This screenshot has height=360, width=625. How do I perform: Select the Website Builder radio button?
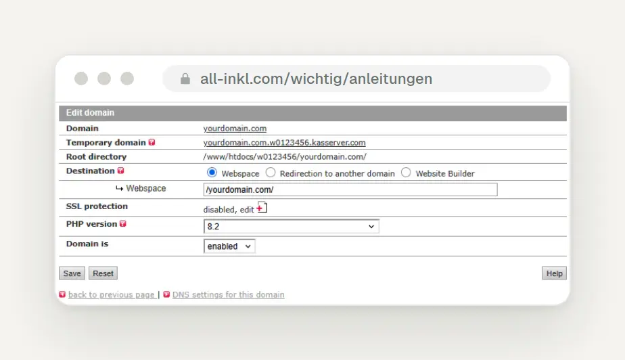click(406, 173)
